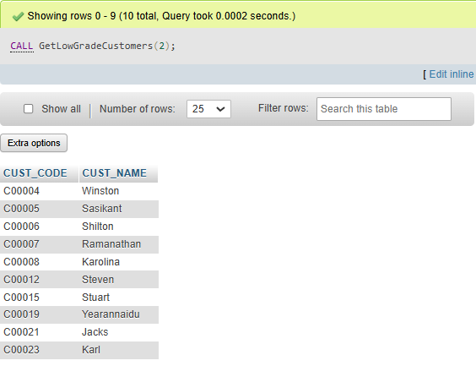Click the name Steven

point(98,280)
